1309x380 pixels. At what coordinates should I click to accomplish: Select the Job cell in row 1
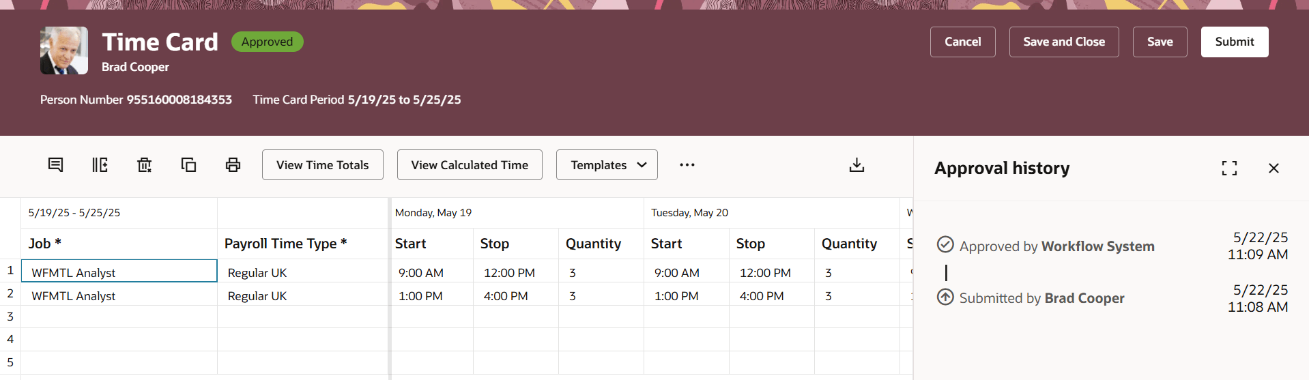click(119, 272)
